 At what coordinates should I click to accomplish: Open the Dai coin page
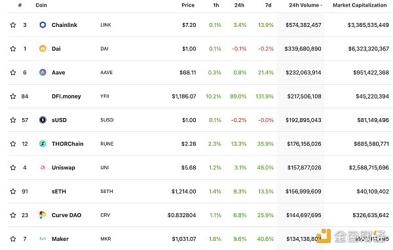56,49
